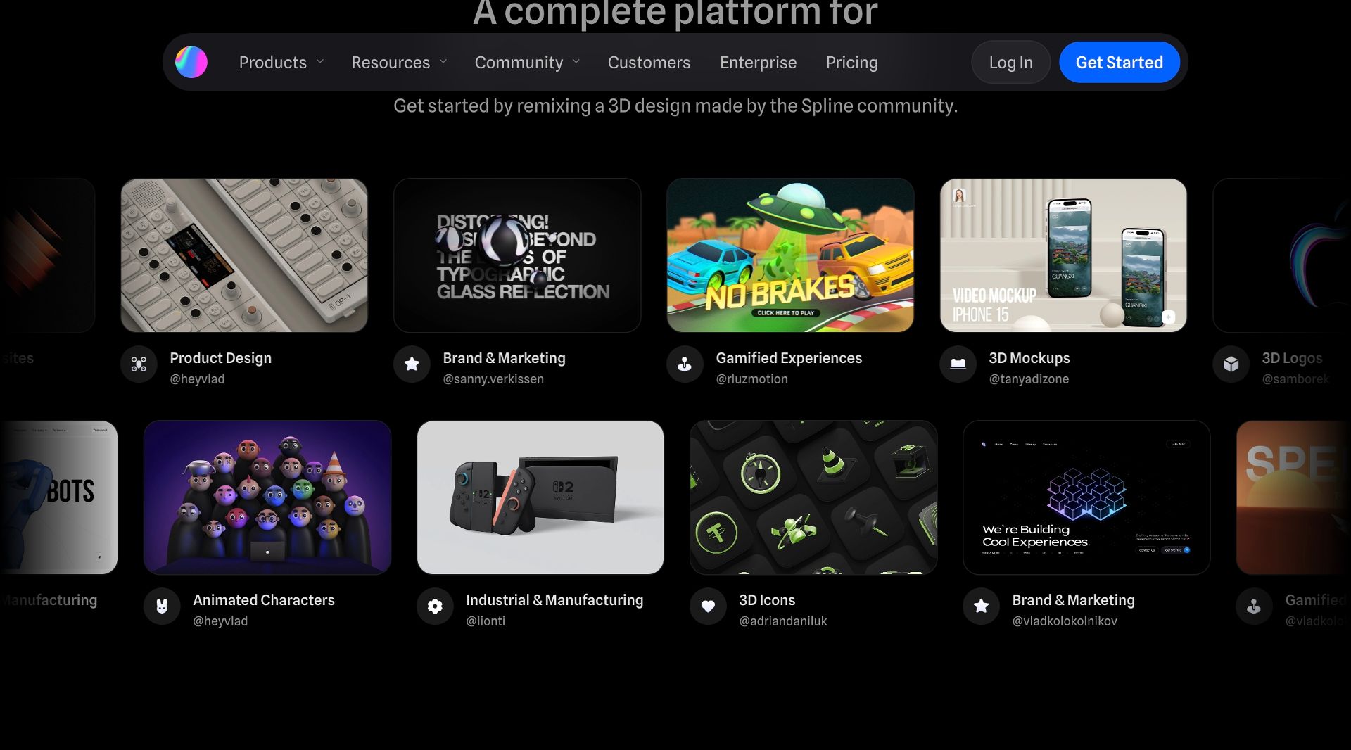Expand the Products dropdown menu
The image size is (1351, 750).
tap(281, 62)
